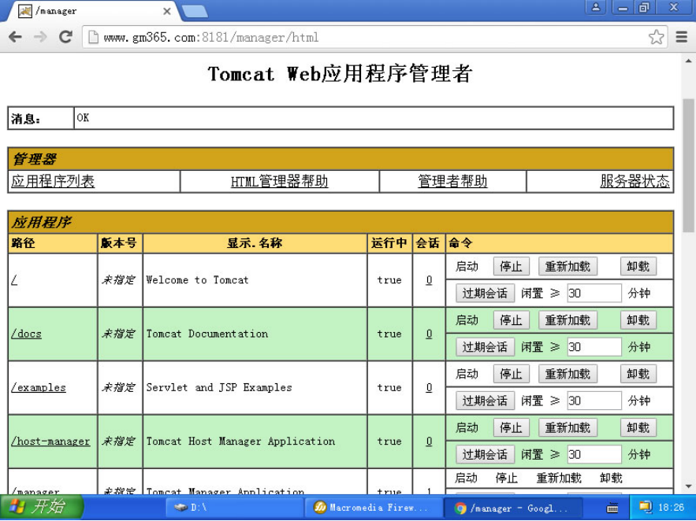Undeploy /host-manager with 卸载 button
The image size is (696, 521).
638,428
